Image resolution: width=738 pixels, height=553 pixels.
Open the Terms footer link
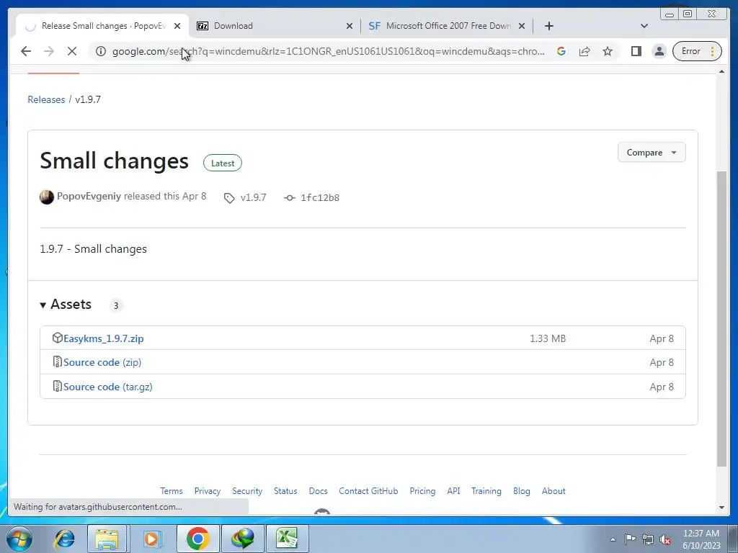172,491
